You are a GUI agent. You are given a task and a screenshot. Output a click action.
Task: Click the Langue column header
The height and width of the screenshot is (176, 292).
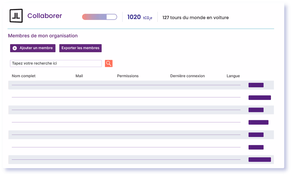[233, 76]
